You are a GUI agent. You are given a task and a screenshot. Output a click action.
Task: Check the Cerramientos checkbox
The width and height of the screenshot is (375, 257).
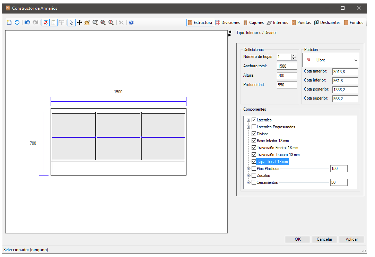pyautogui.click(x=254, y=182)
